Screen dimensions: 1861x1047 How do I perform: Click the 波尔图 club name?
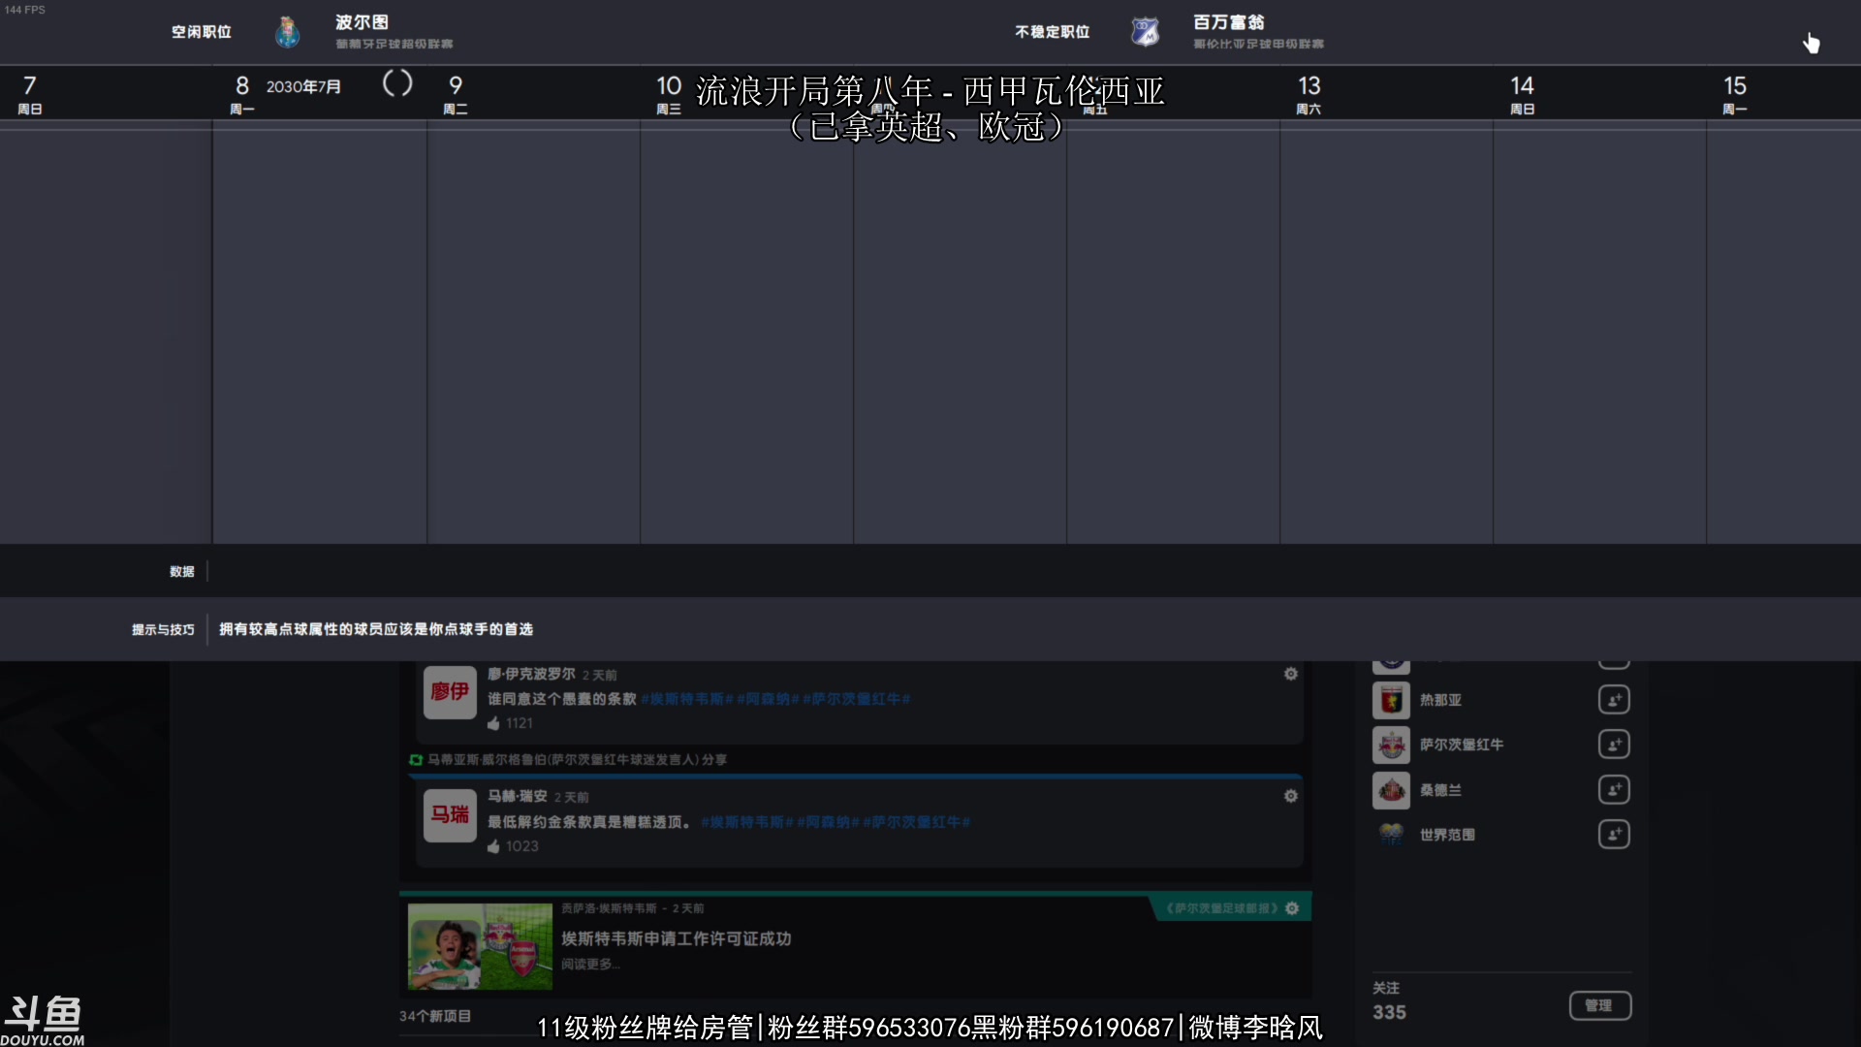point(363,22)
